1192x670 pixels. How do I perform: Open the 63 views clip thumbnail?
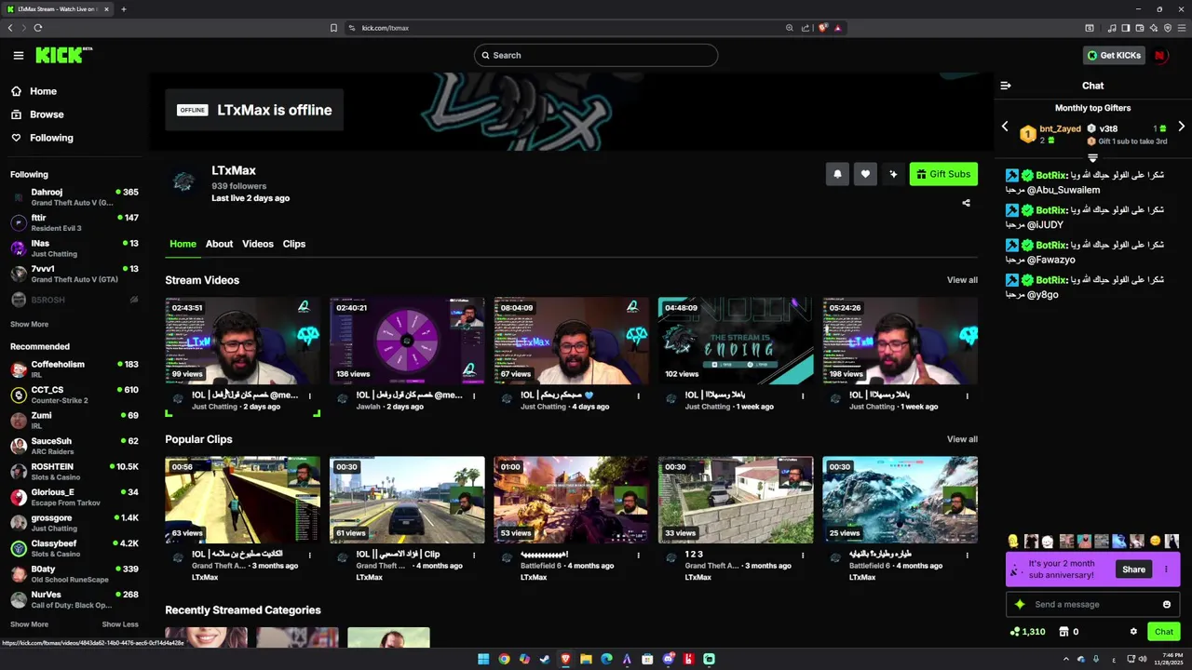point(242,500)
